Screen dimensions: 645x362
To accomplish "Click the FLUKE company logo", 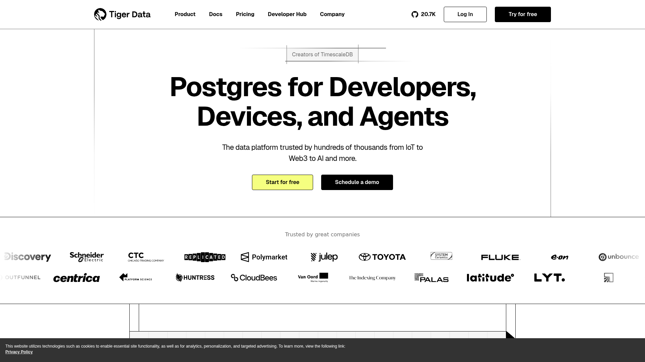I will [500, 257].
